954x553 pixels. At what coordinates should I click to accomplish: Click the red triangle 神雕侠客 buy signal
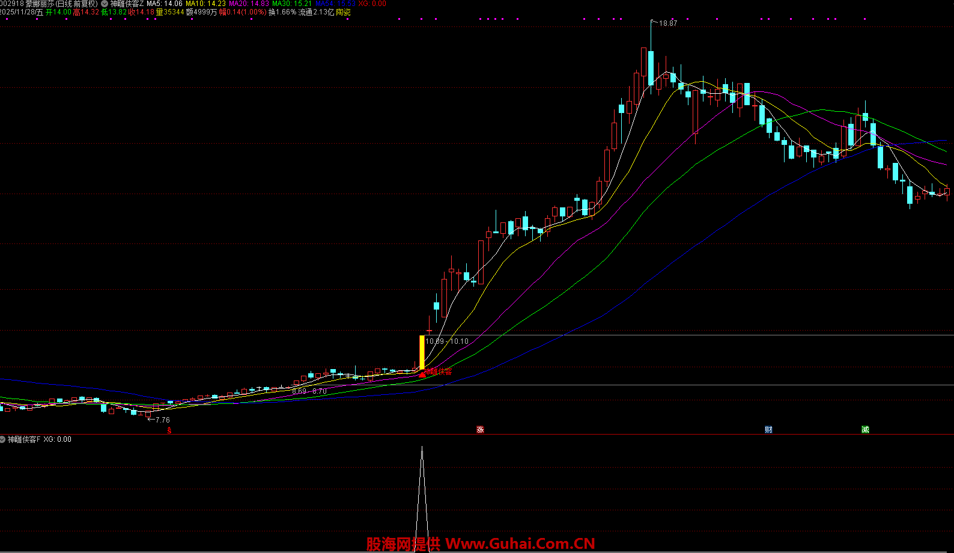pyautogui.click(x=422, y=373)
